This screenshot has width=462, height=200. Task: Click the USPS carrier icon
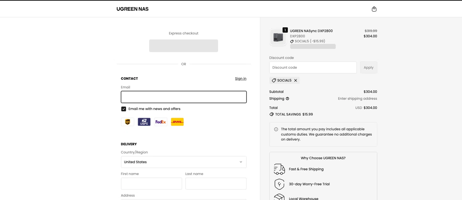click(x=144, y=122)
